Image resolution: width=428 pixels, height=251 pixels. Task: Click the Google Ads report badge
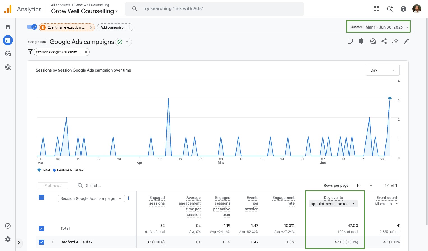pos(37,42)
